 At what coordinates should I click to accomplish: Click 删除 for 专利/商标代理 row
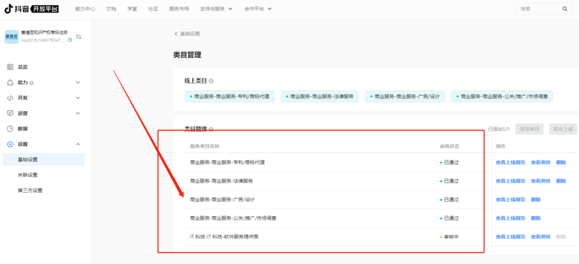[561, 162]
